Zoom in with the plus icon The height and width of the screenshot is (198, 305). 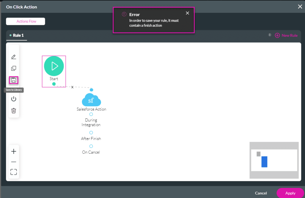14,152
